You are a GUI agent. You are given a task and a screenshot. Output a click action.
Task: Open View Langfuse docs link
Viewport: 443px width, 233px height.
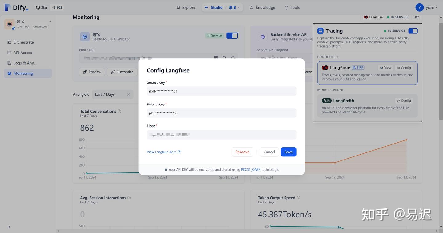point(164,152)
